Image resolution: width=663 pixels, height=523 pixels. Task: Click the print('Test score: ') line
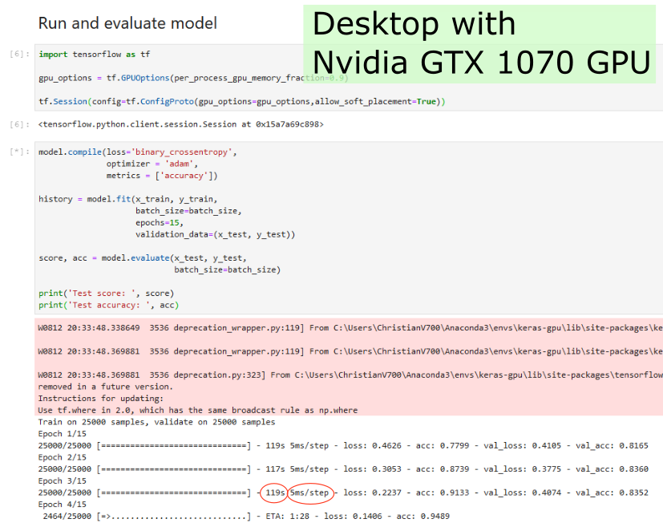106,294
